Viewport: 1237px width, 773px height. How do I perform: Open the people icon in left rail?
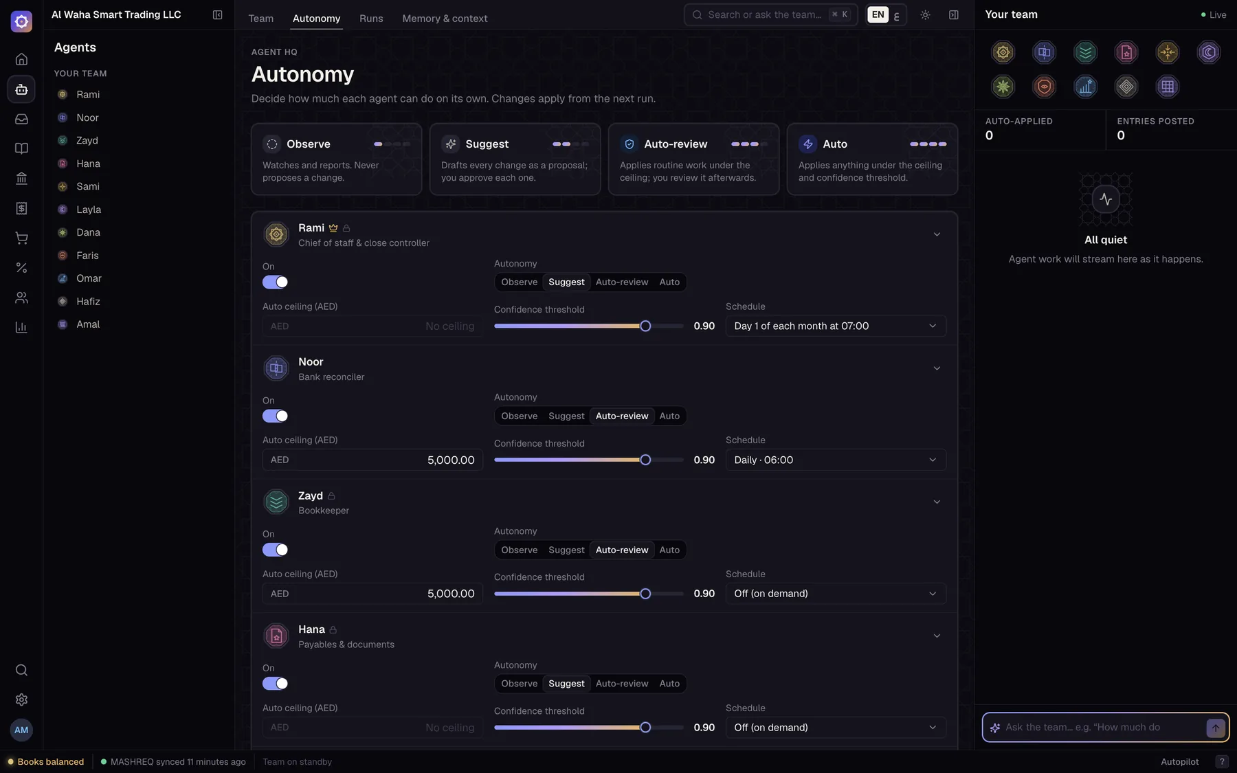21,298
